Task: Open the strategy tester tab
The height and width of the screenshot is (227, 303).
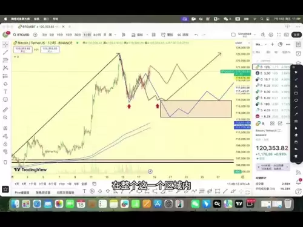Action: (x=43, y=192)
